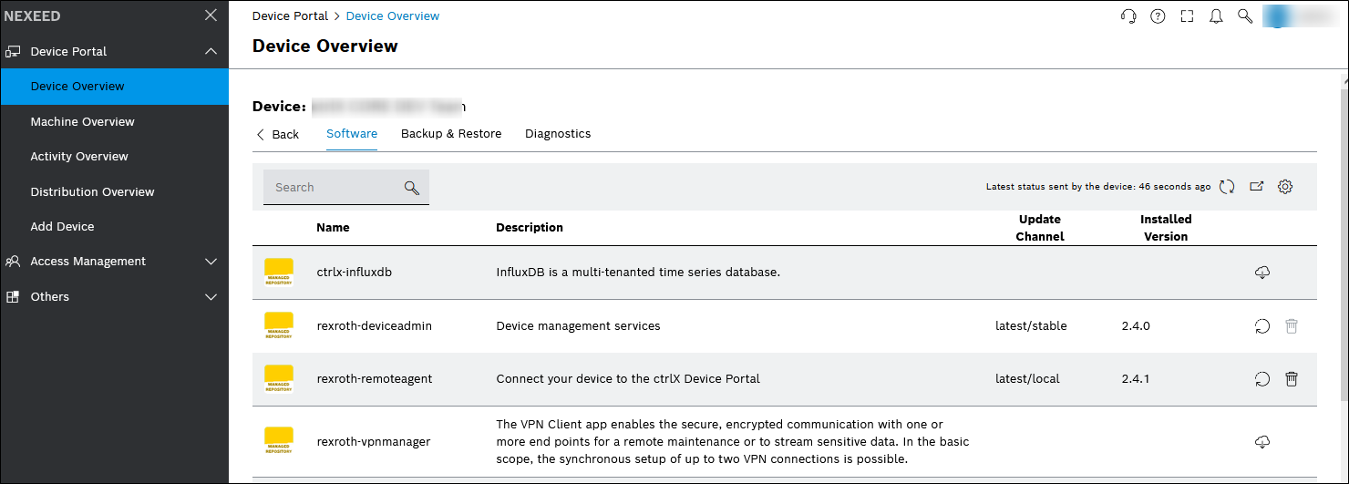
Task: Open the table settings gear
Action: (1285, 187)
